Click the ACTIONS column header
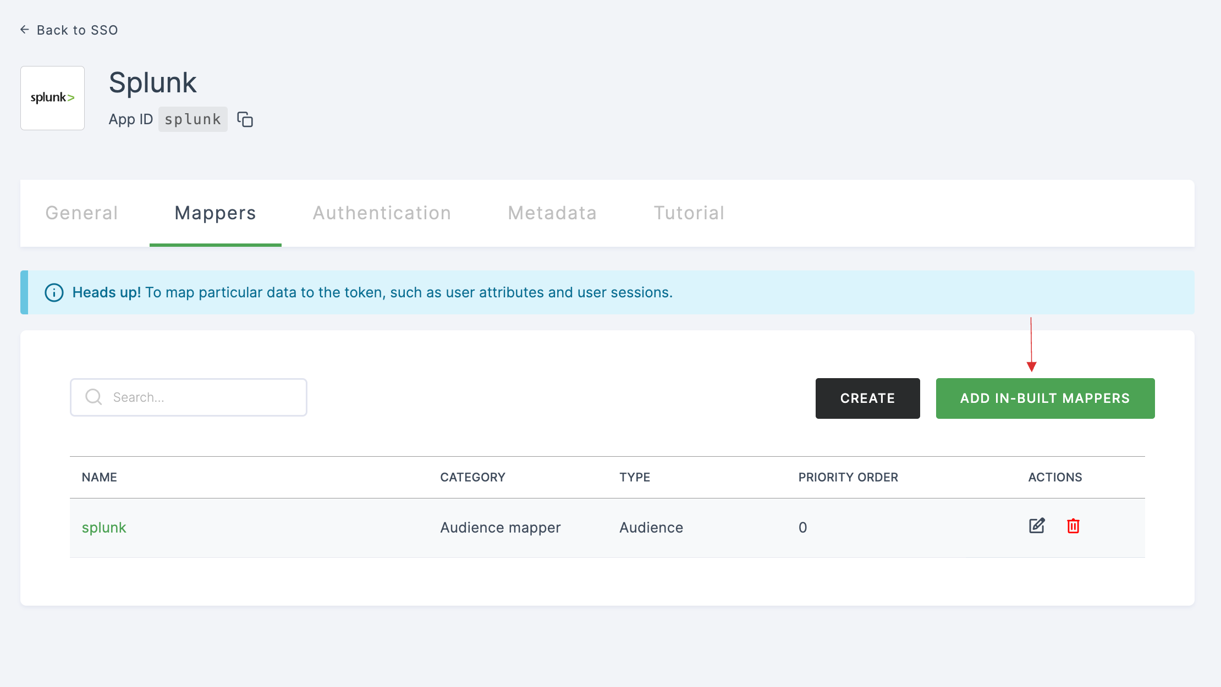Screen dimensions: 1221x687 click(x=1055, y=477)
